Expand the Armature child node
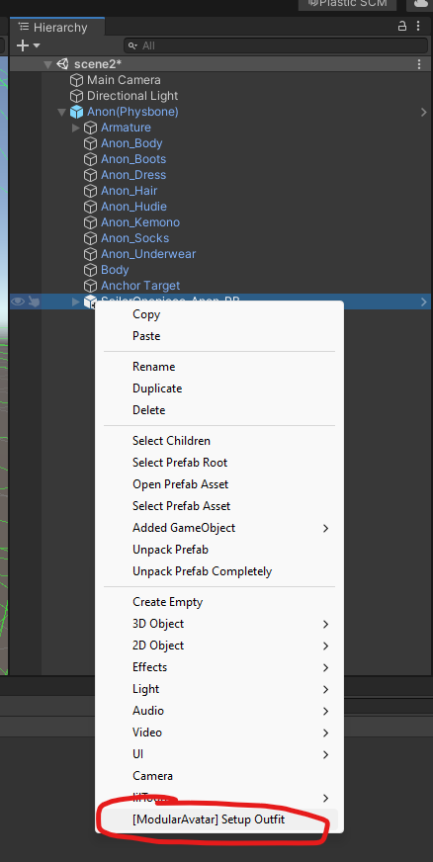This screenshot has height=862, width=433. [76, 128]
